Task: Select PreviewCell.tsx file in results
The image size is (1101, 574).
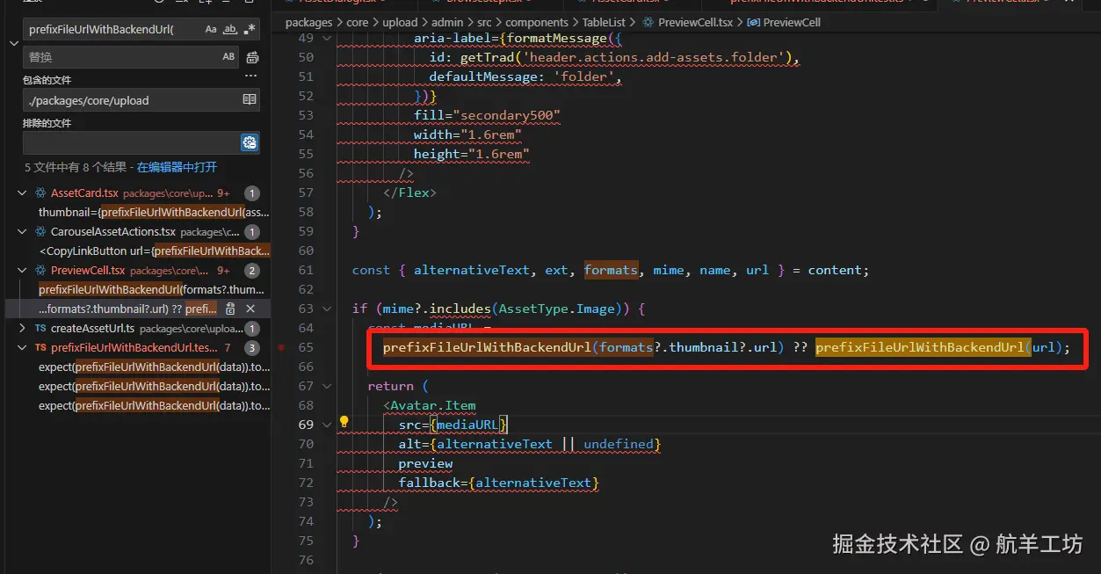Action: (x=88, y=271)
